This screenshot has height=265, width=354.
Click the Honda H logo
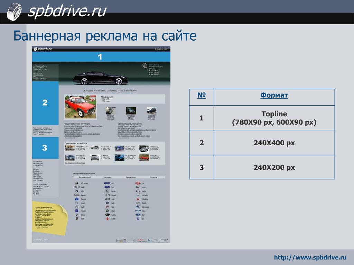point(107,191)
